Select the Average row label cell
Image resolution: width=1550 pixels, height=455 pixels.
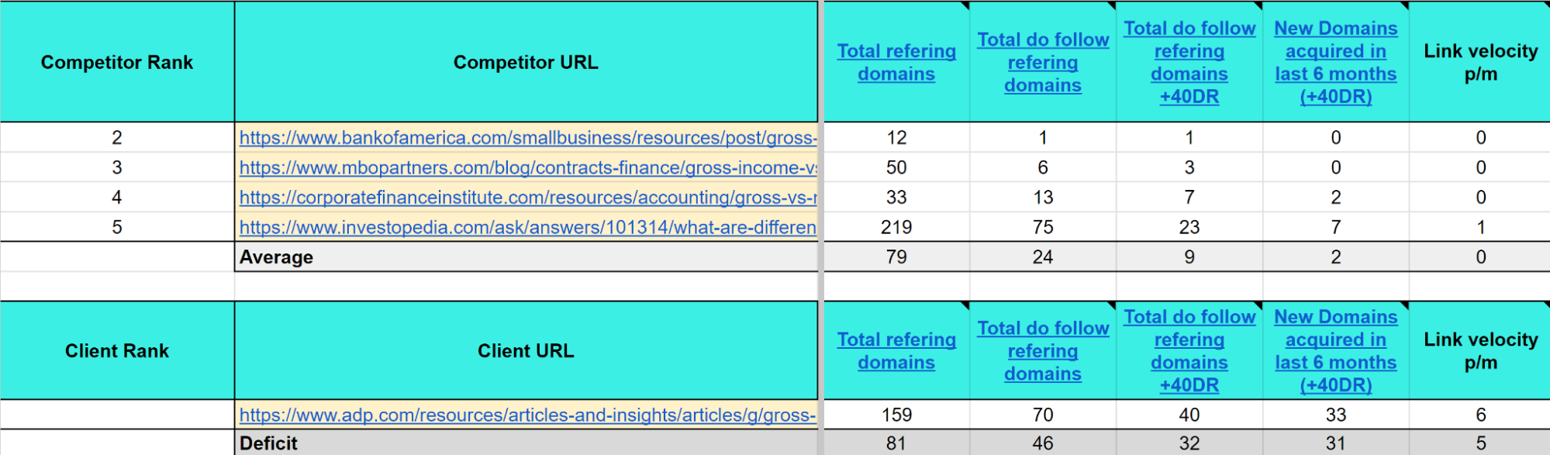[x=526, y=257]
